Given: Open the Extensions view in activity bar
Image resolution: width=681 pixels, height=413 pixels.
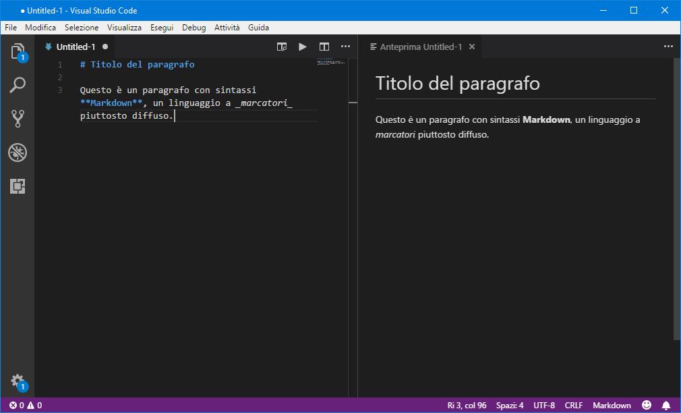Looking at the screenshot, I should coord(18,186).
